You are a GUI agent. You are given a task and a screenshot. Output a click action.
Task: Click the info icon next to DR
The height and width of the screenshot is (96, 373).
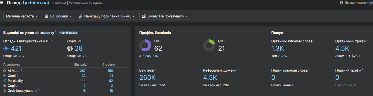(x=160, y=40)
